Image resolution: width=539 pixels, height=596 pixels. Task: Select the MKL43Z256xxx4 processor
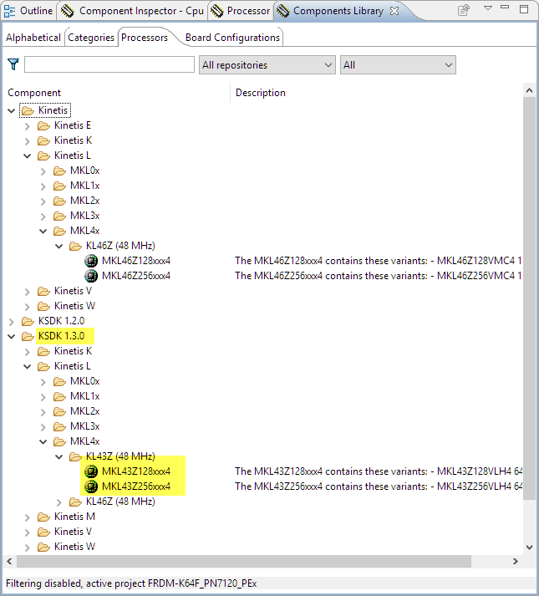136,486
